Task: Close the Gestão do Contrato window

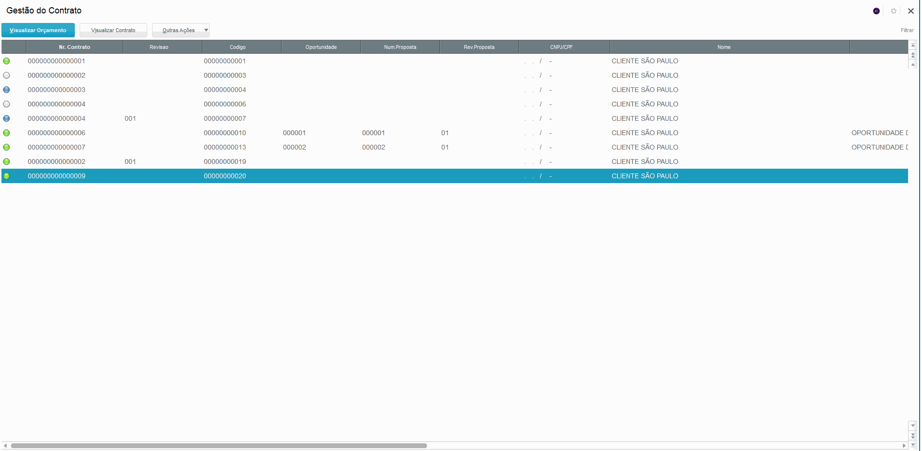Action: coord(911,11)
